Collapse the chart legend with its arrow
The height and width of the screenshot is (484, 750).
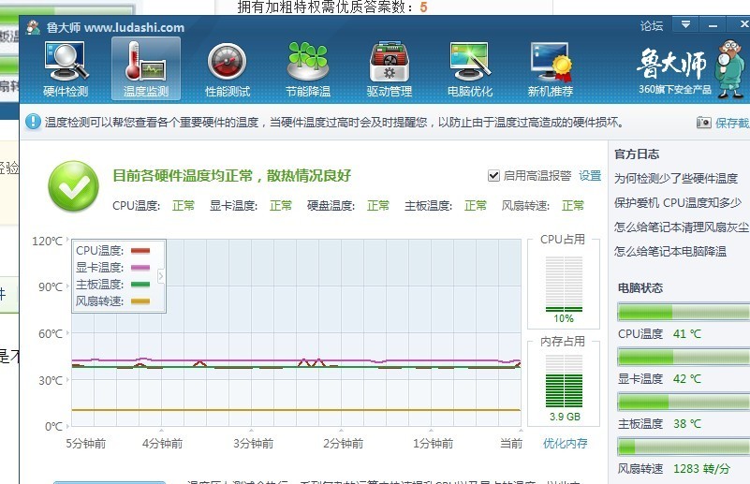(161, 276)
